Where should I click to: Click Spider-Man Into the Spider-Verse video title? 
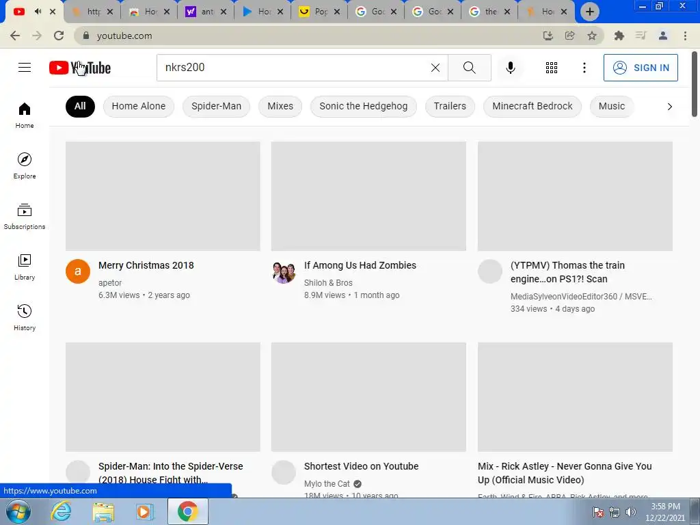pos(170,473)
